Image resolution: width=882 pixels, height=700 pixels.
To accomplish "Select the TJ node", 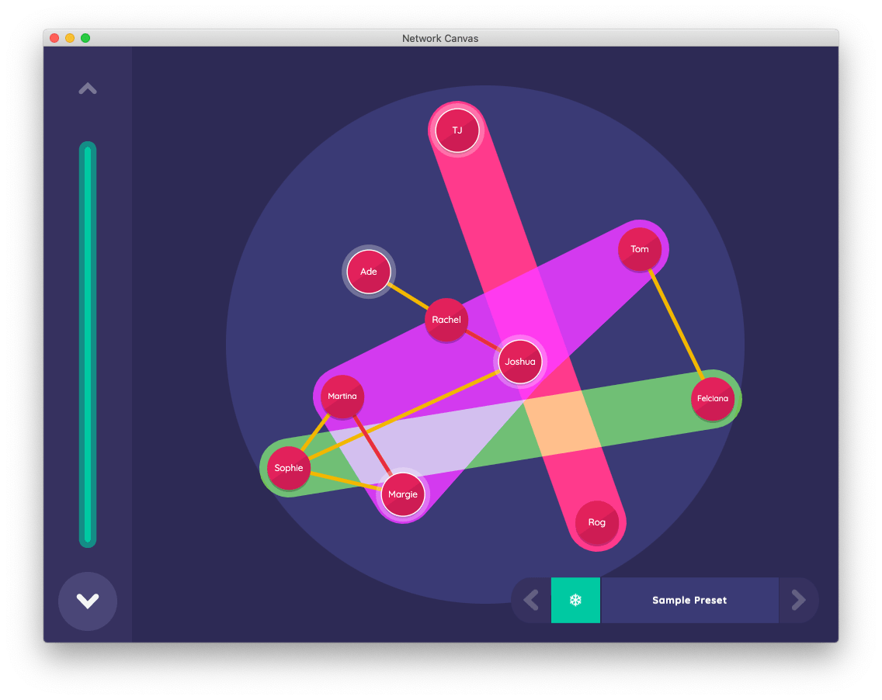I will coord(457,130).
